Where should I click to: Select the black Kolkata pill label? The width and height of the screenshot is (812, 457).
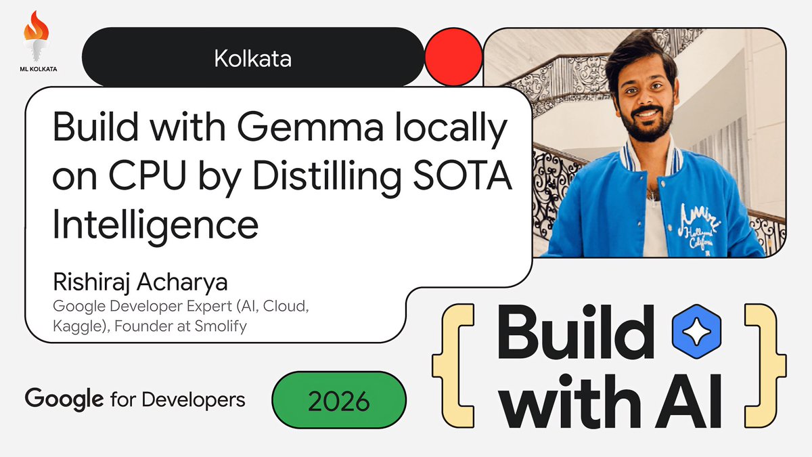click(x=252, y=57)
